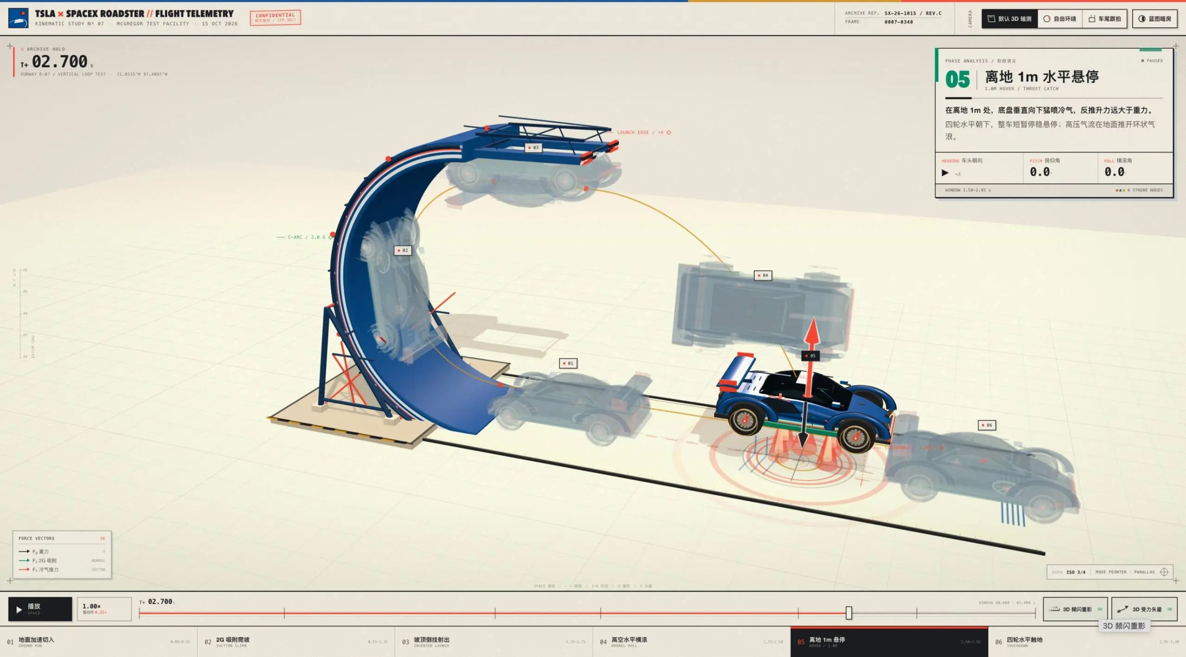Open the 1.00× playback speed selector

pyautogui.click(x=104, y=609)
